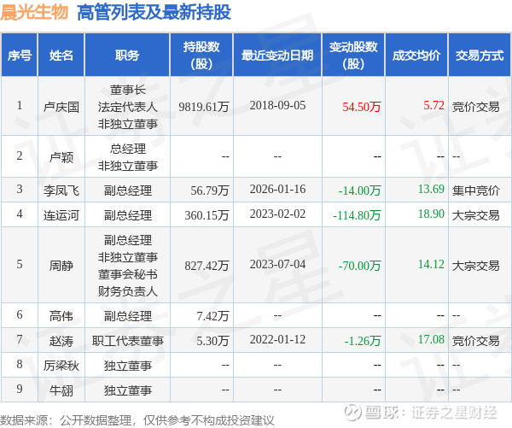Click the date 2018-09-05

[277, 105]
